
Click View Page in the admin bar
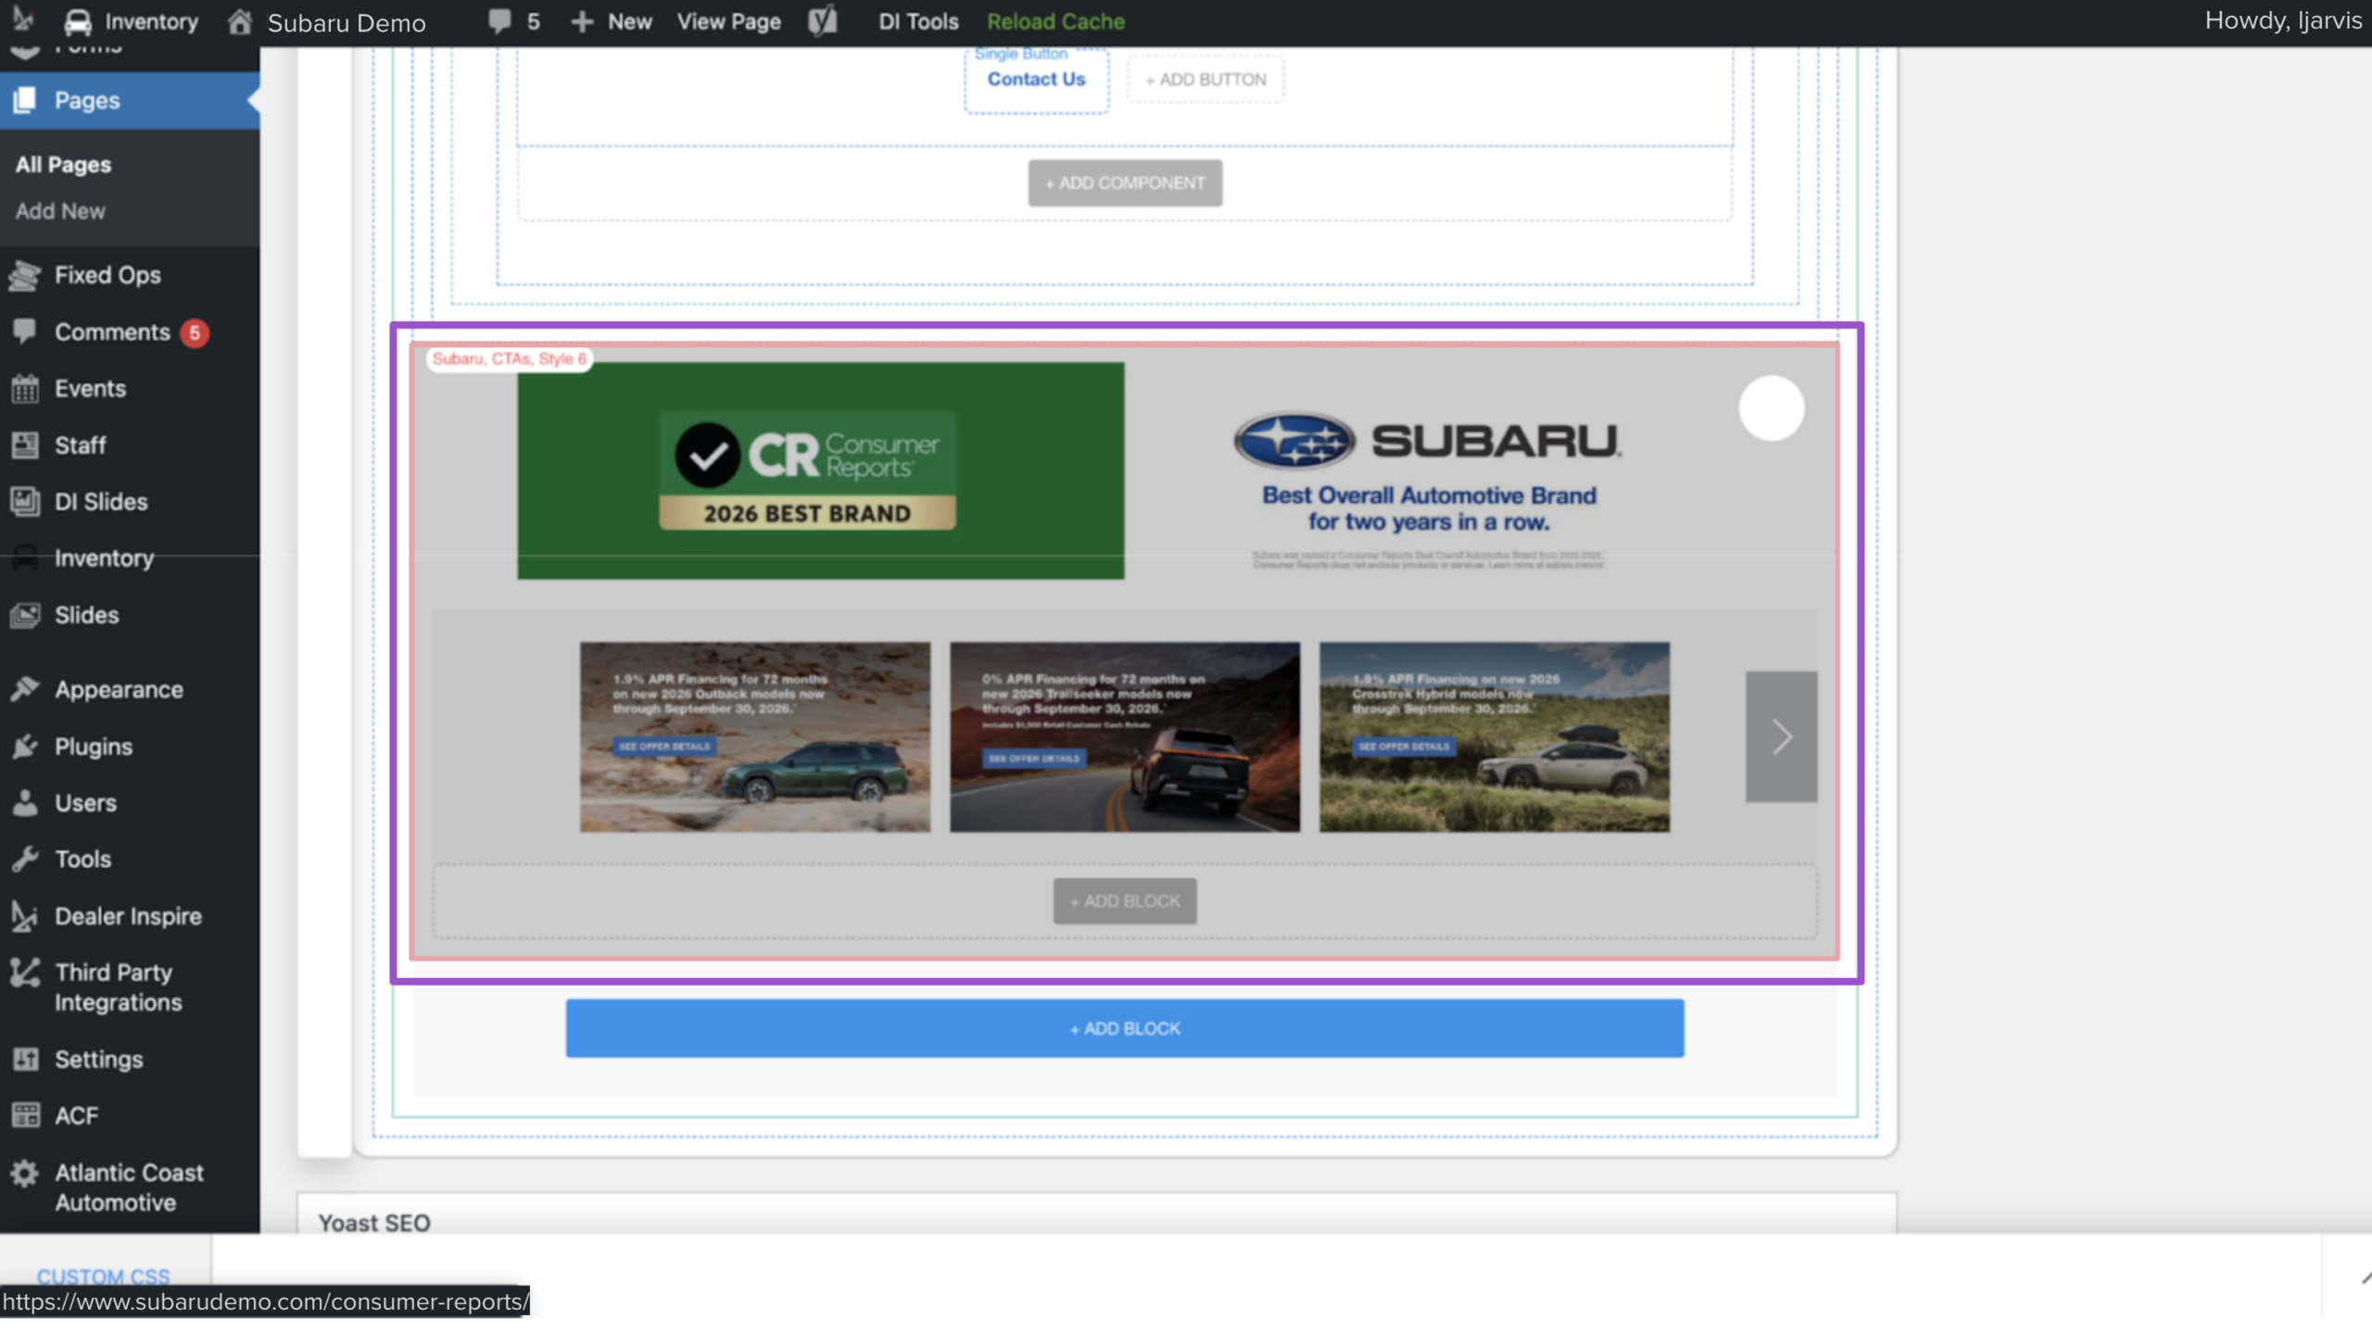[728, 21]
